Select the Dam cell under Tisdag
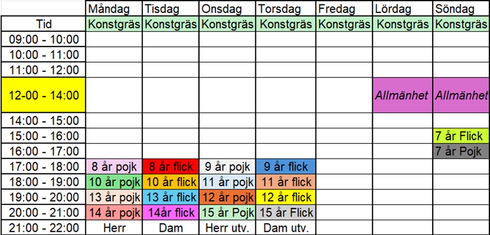This screenshot has width=490, height=235. 171,228
